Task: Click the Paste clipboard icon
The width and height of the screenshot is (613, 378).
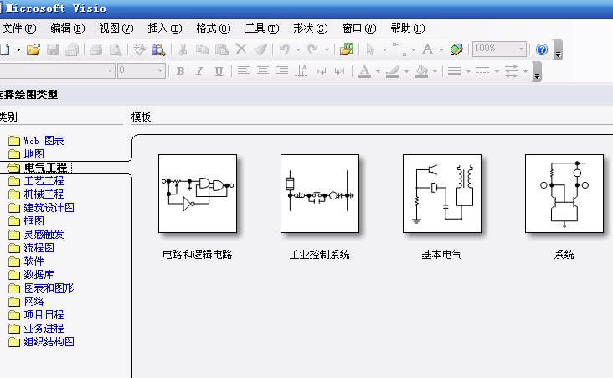Action: point(222,49)
